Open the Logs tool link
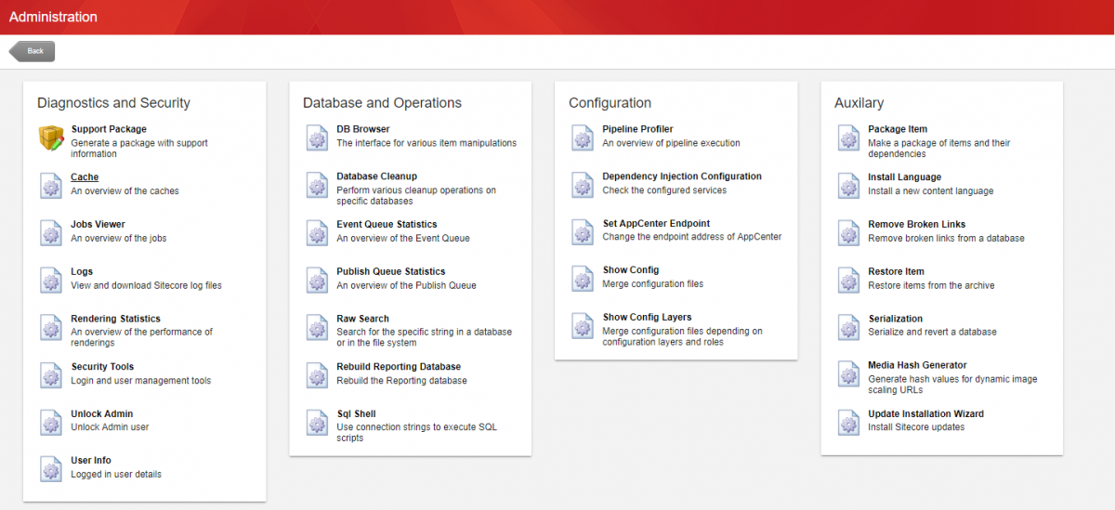The width and height of the screenshot is (1115, 510). pos(82,271)
